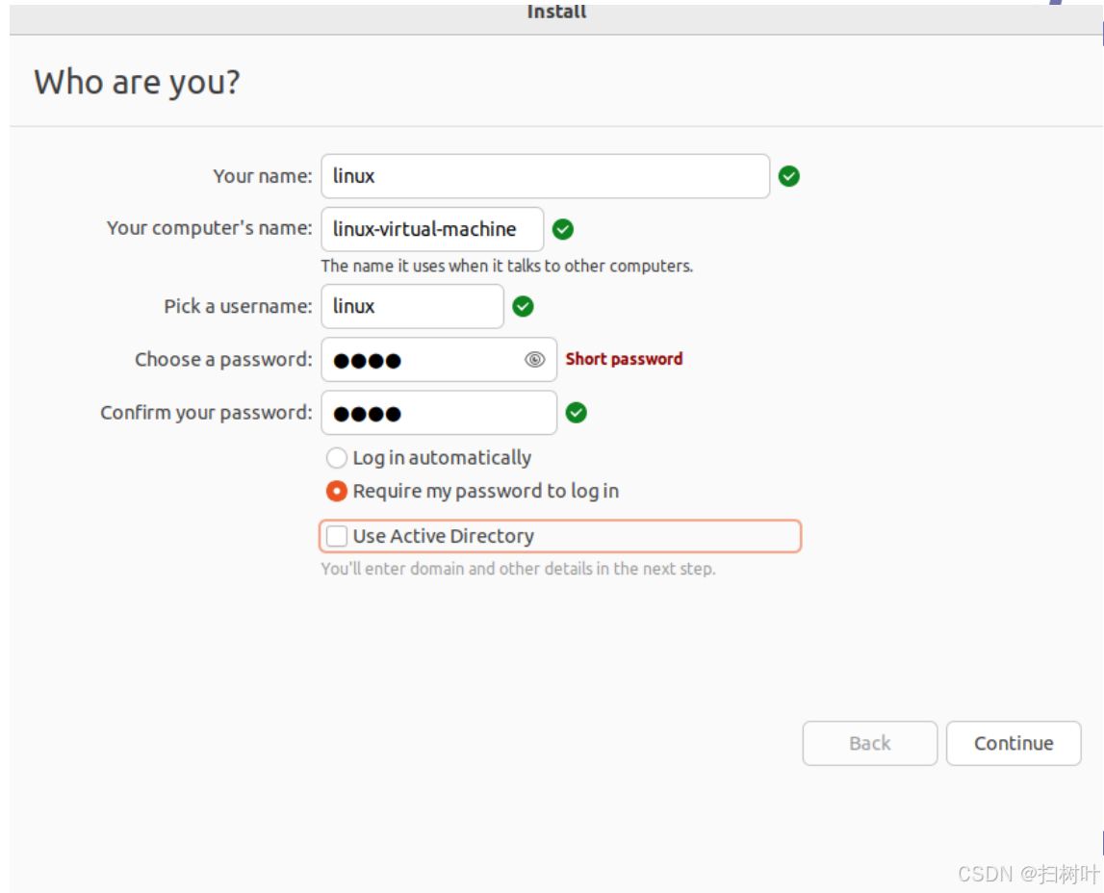Click the Confirm your password field
The width and height of the screenshot is (1104, 893).
[439, 413]
